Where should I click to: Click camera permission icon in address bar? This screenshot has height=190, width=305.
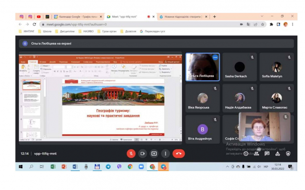241,24
